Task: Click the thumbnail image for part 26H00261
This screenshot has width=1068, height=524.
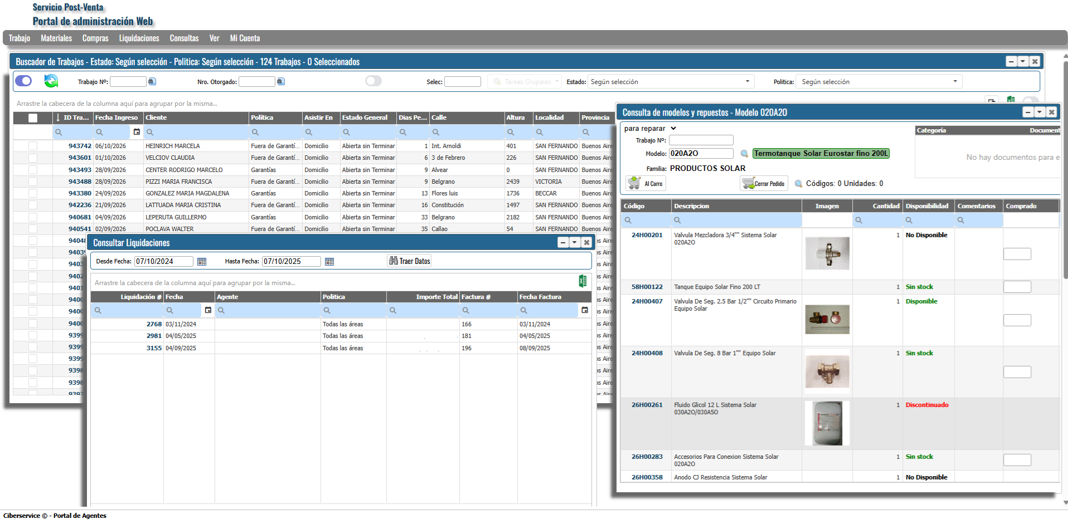Action: click(827, 423)
